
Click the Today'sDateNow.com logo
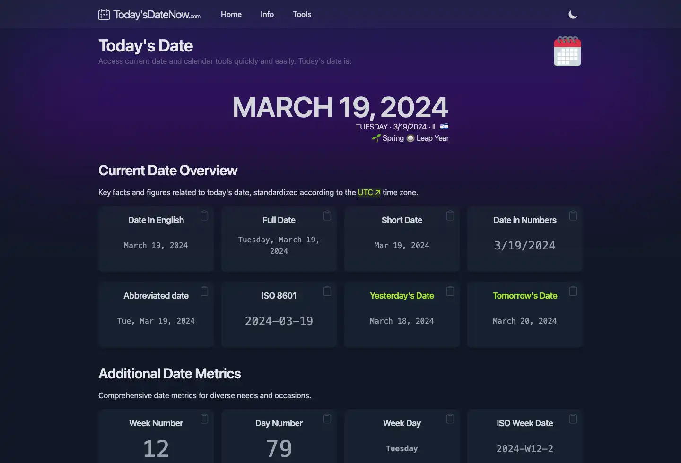coord(149,15)
